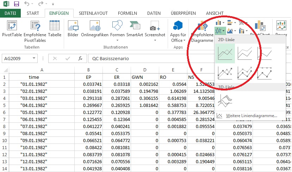Switch to the SEITENLAYOUT tab
Viewport: 292px width, 172px height.
tap(93, 13)
